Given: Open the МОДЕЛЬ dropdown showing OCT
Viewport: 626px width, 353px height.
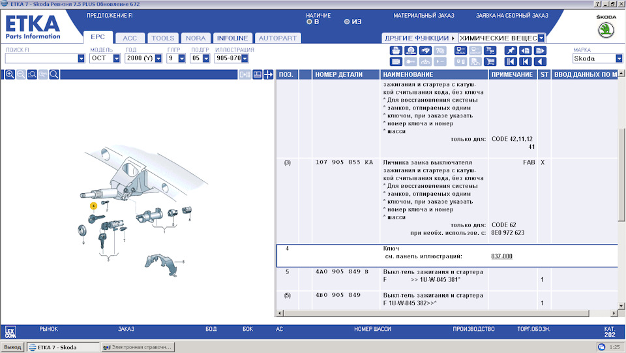Looking at the screenshot, I should (x=116, y=58).
